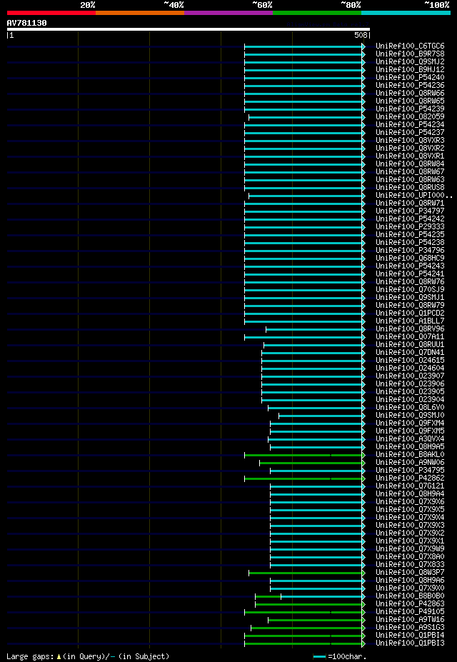The width and height of the screenshot is (457, 662).
Task: Select the query name AV781130
Action: pos(27,23)
